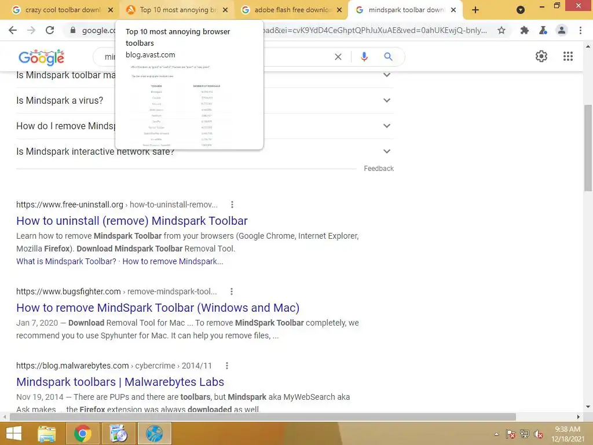Open 'How to uninstall (remove) Mindspark Toolbar' result
This screenshot has height=445, width=593.
131,221
